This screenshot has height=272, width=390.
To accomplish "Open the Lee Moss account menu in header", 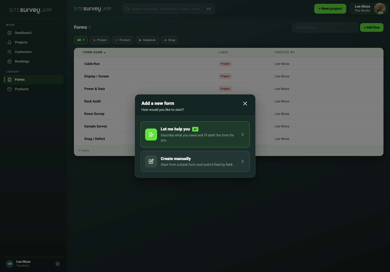I will tap(368, 9).
